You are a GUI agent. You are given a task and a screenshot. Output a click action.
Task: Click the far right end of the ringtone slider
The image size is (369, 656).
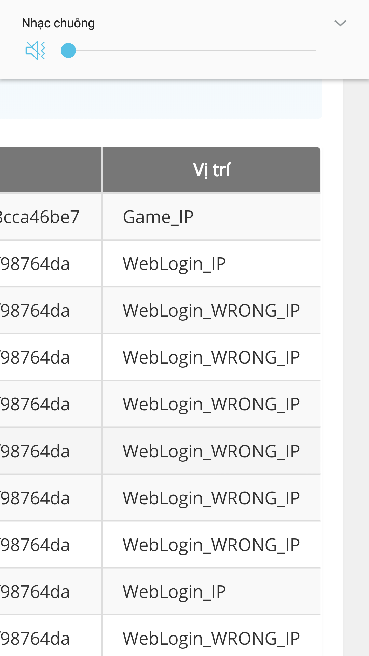pos(314,51)
